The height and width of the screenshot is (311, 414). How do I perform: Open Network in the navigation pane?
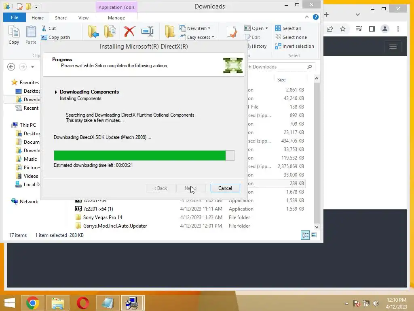(25, 202)
